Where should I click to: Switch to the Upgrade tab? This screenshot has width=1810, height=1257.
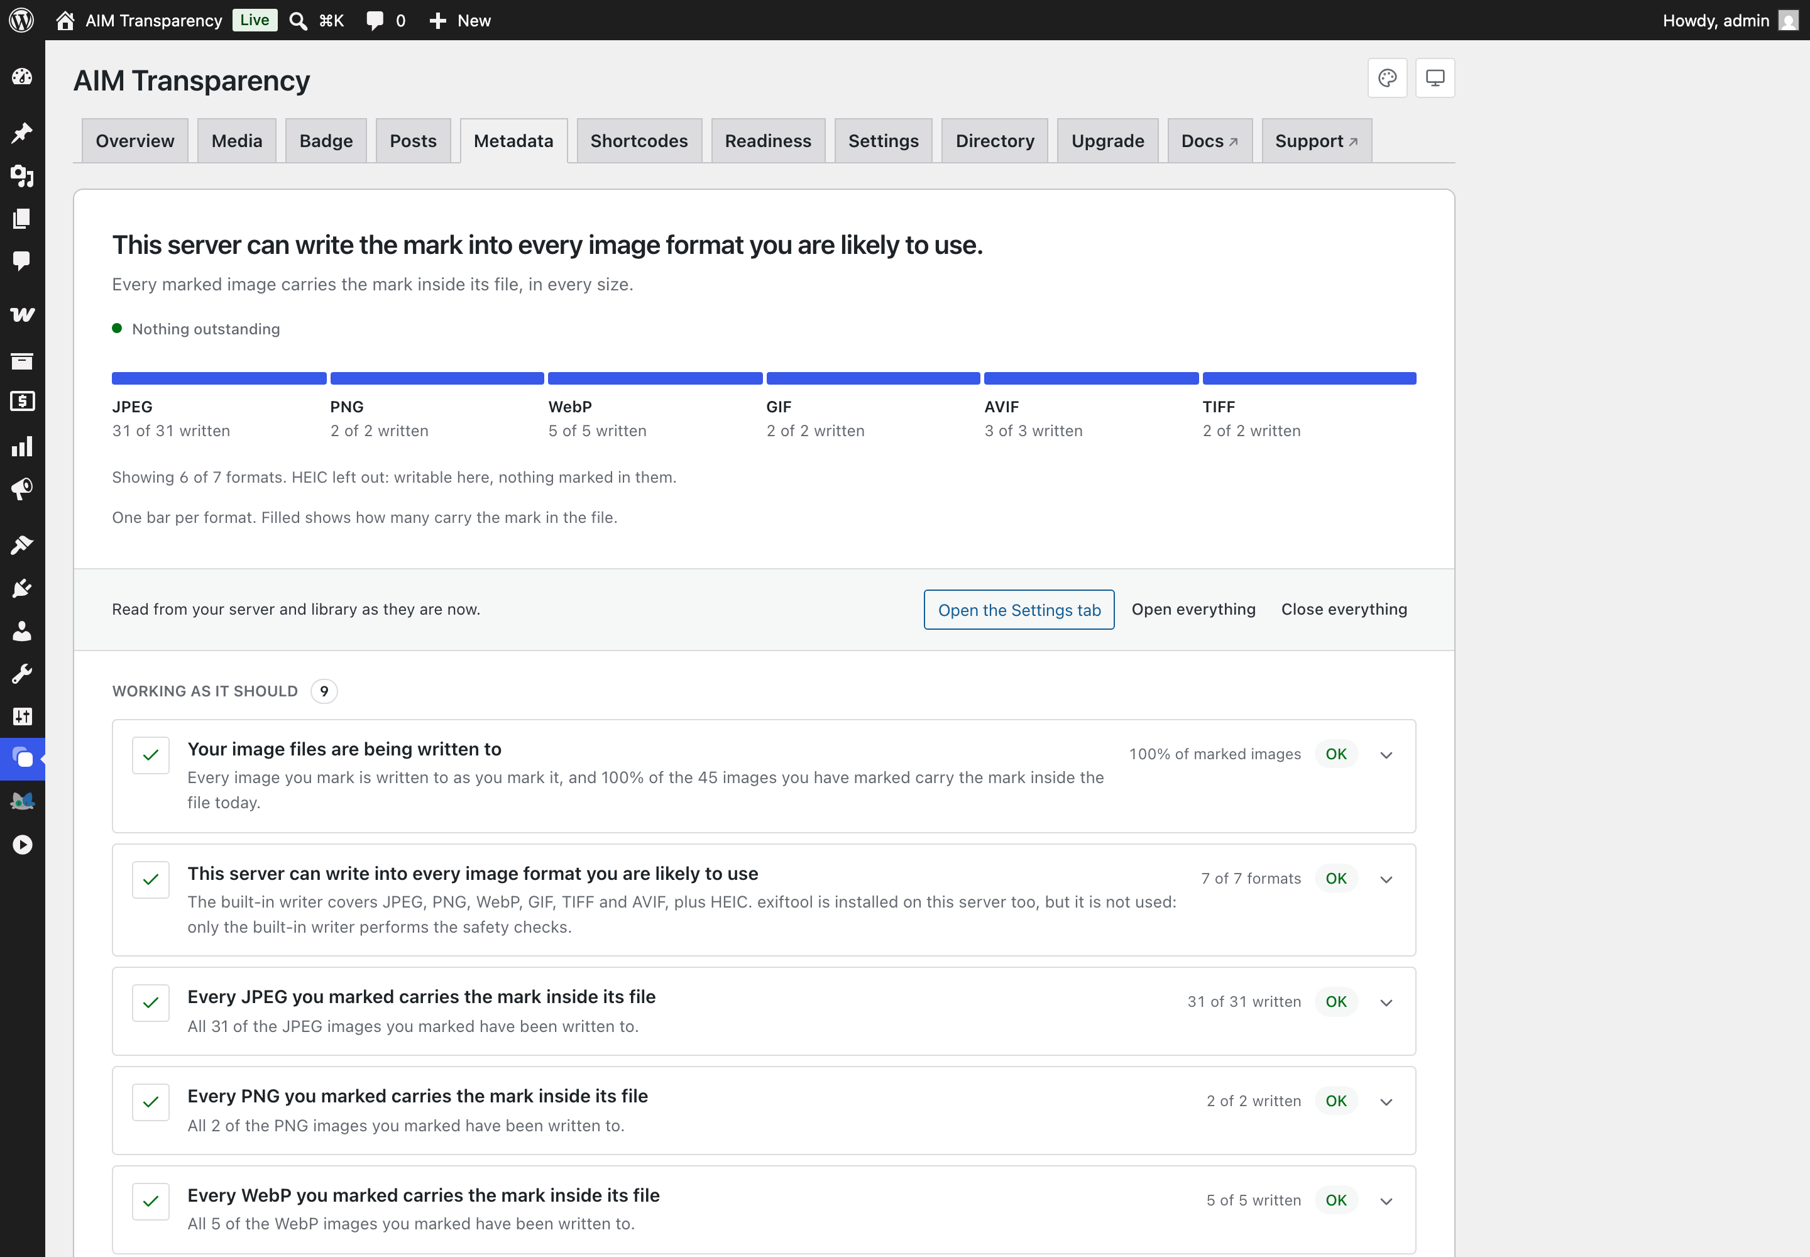pyautogui.click(x=1107, y=141)
